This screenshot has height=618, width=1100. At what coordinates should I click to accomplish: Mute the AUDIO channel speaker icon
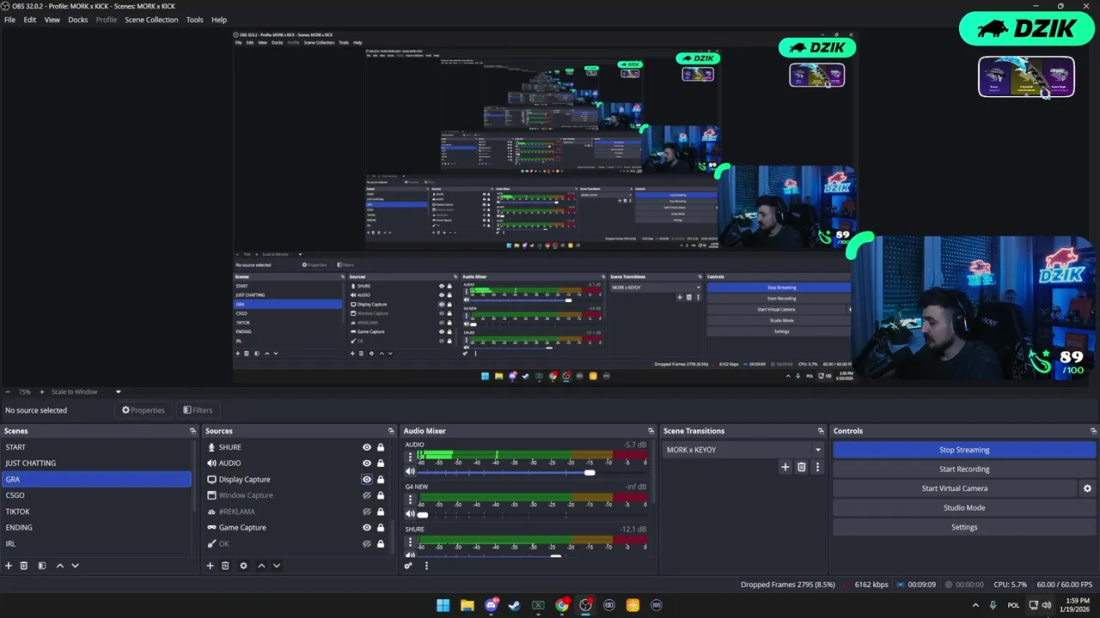[x=410, y=471]
